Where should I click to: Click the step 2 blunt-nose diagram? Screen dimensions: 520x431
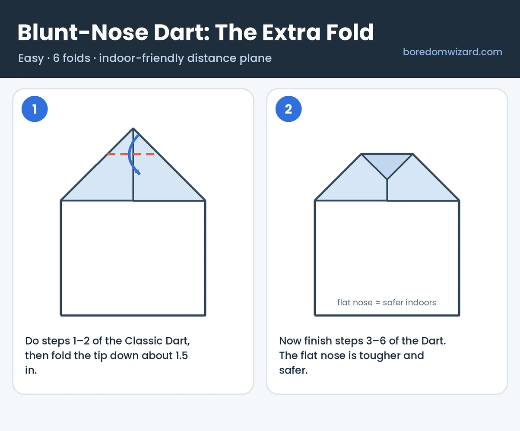pyautogui.click(x=387, y=235)
